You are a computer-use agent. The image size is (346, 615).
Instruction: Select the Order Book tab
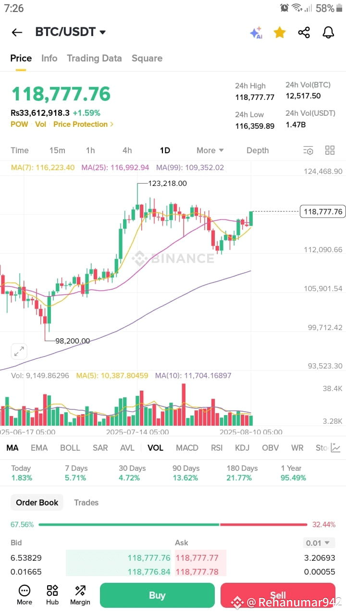click(37, 503)
